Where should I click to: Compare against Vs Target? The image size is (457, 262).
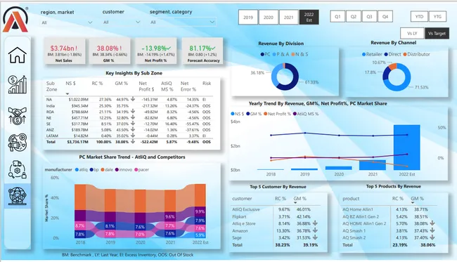pos(437,34)
